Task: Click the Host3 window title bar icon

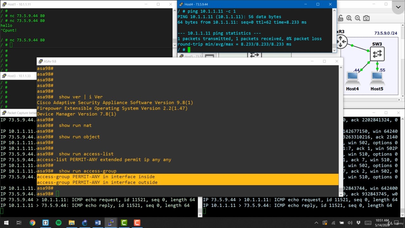Action: tap(4, 76)
